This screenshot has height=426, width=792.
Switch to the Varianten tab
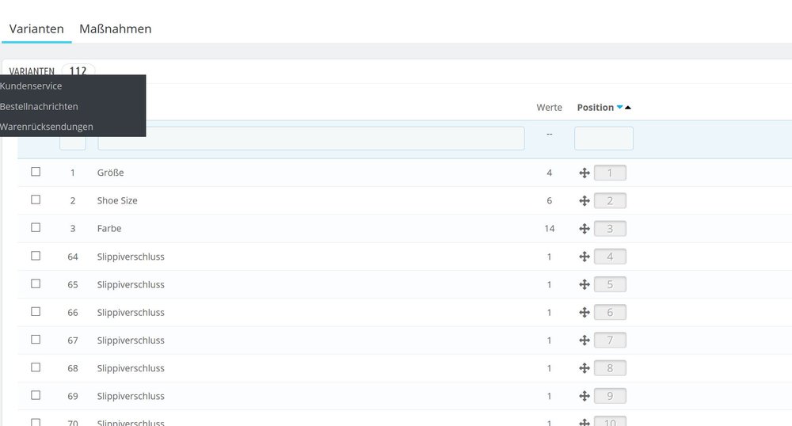coord(36,29)
